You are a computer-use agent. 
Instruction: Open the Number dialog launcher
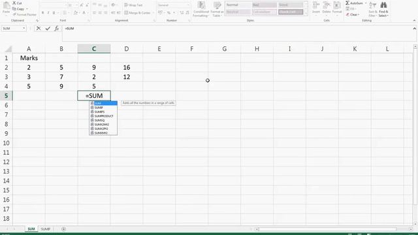click(x=189, y=20)
